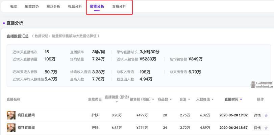Open 详情 for the 2020-06-28 livestream
Viewport: 274px width, 135px height.
point(257,115)
